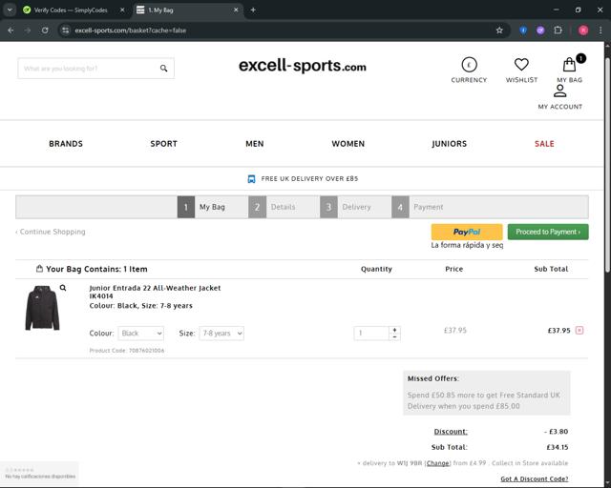This screenshot has width=611, height=488.
Task: Open the BRANDS menu
Action: (66, 144)
